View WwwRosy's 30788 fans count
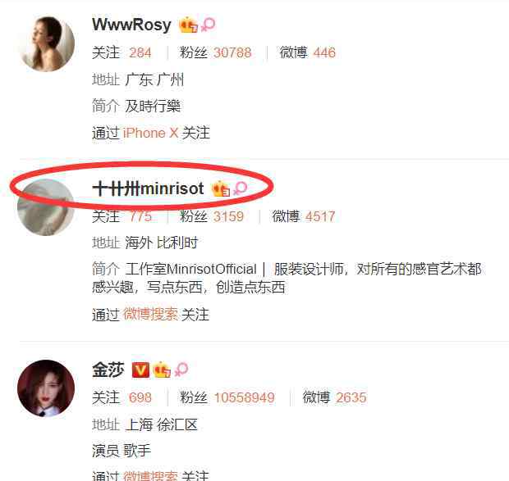This screenshot has width=509, height=481. (232, 52)
